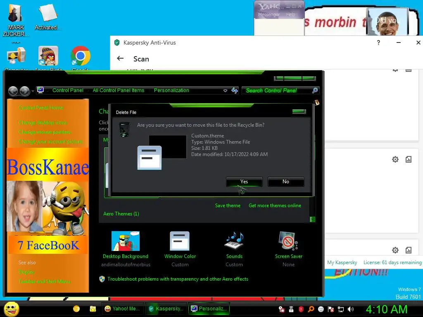Switch to Yahoo! Messenger taskbar button
423x317 pixels.
[122, 309]
